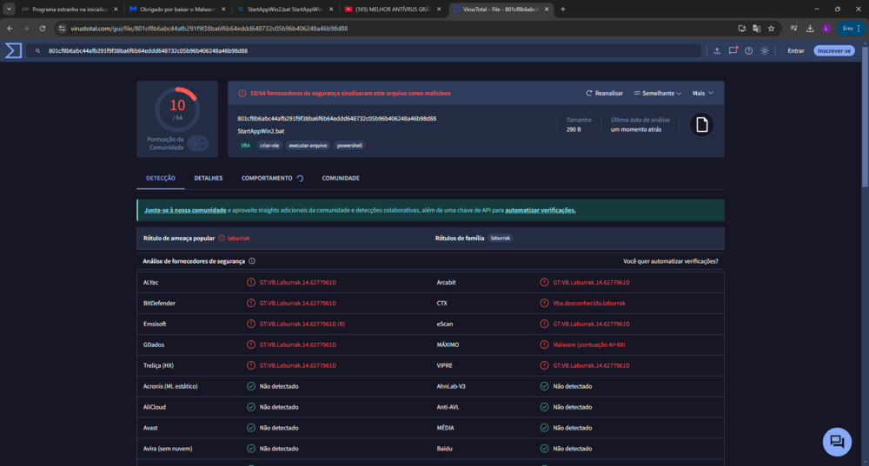The height and width of the screenshot is (466, 869).
Task: Click the VirusTotal hash search field
Action: (x=365, y=50)
